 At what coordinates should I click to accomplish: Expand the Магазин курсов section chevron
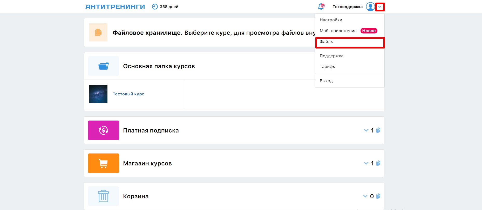[366, 163]
